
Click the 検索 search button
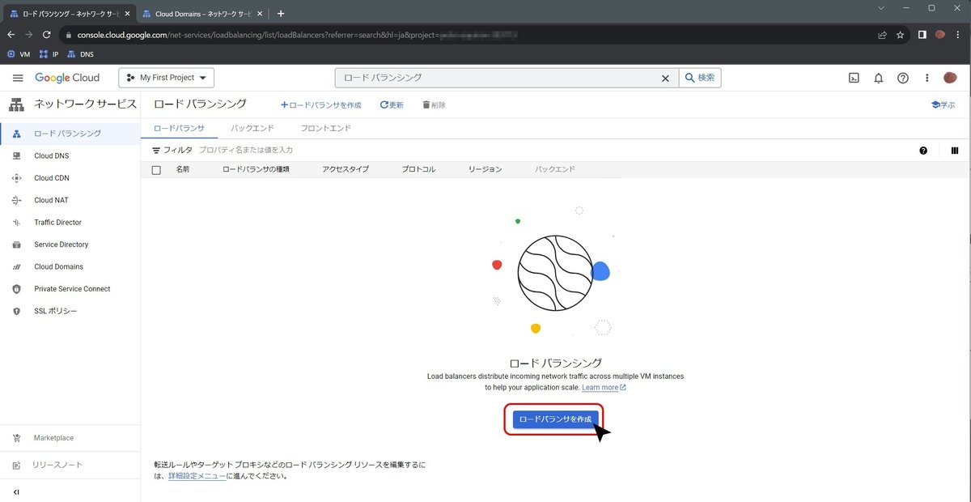699,78
